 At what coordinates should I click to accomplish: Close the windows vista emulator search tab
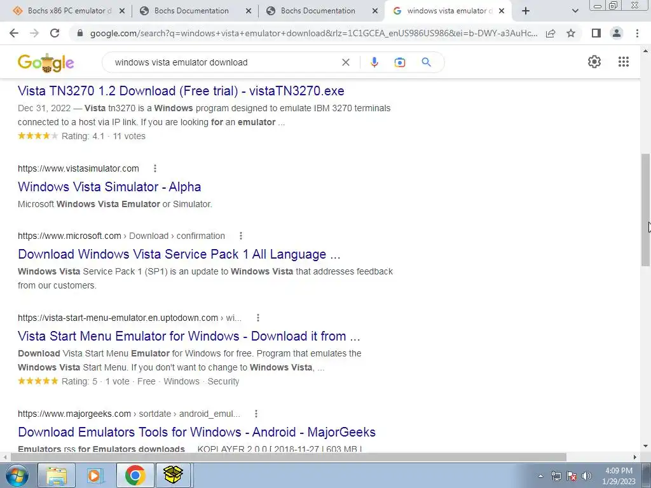502,11
